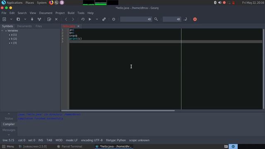Click the Save All toolbar icon

pyautogui.click(x=39, y=19)
